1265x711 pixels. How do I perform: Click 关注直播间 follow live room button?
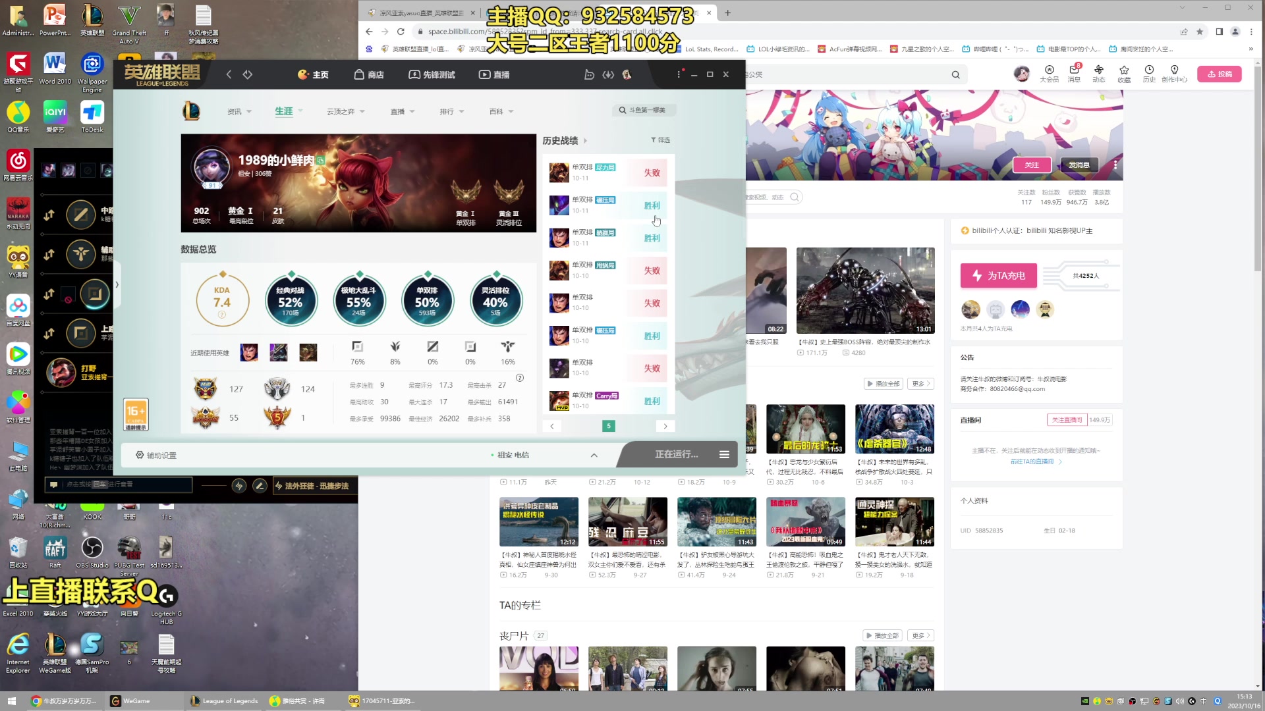point(1067,419)
